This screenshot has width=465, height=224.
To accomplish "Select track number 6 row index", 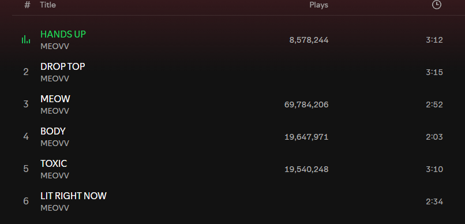I will [26, 201].
